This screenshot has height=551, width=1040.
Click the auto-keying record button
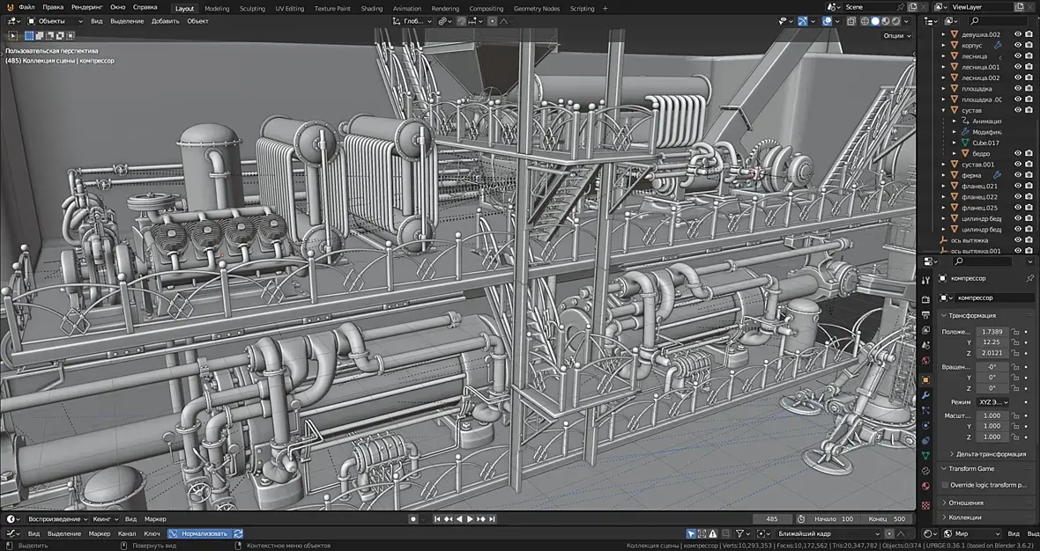(413, 519)
